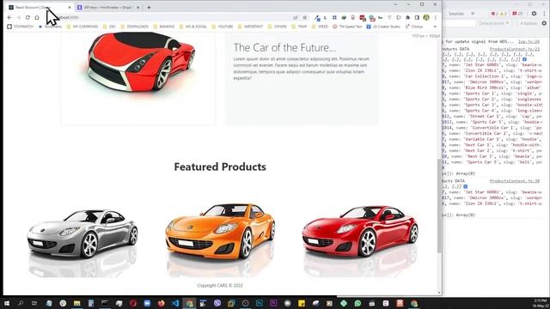Open the browser home page icon
The image size is (550, 309).
[37, 17]
